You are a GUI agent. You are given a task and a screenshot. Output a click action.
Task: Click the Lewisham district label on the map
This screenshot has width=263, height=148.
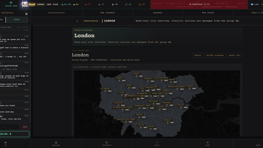(159, 107)
